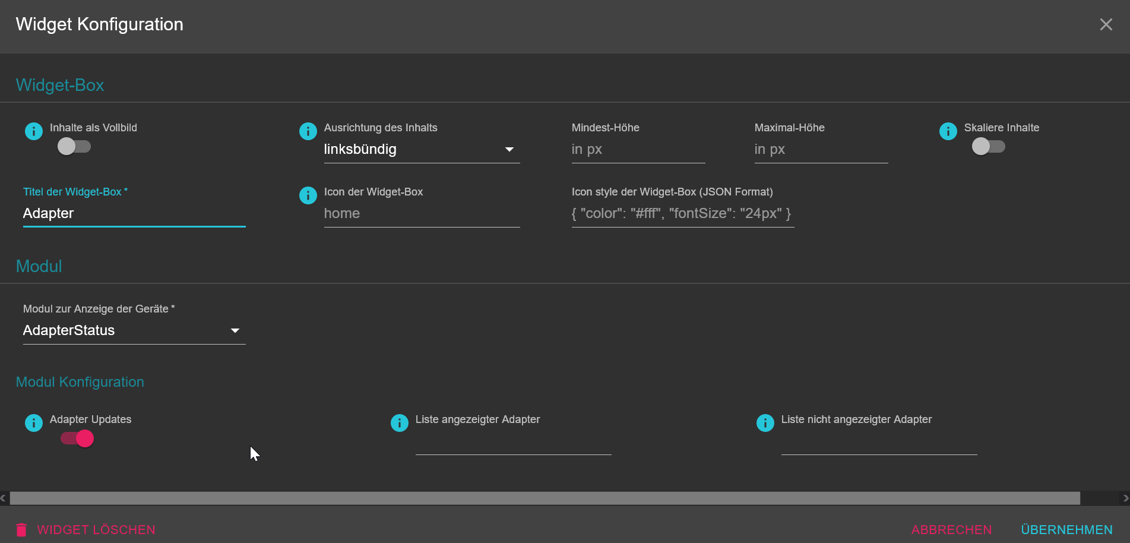Click WIDGET LÖSCHEN button
This screenshot has width=1130, height=543.
(86, 530)
